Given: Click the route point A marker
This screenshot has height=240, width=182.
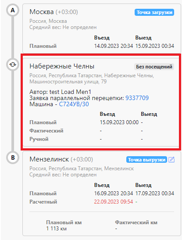Looking at the screenshot, I should [x=13, y=10].
